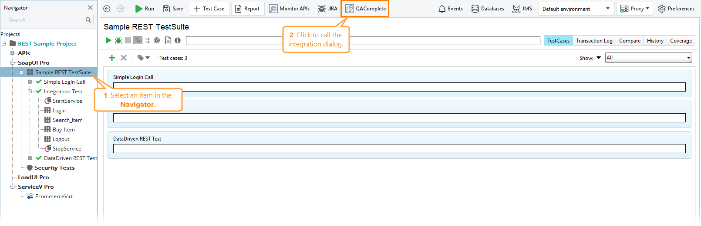Select Security Tests in Navigator

point(54,167)
